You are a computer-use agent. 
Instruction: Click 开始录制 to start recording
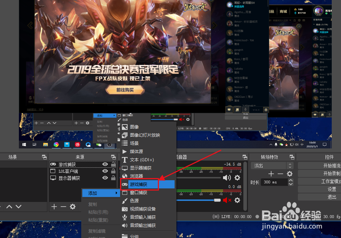click(320, 173)
